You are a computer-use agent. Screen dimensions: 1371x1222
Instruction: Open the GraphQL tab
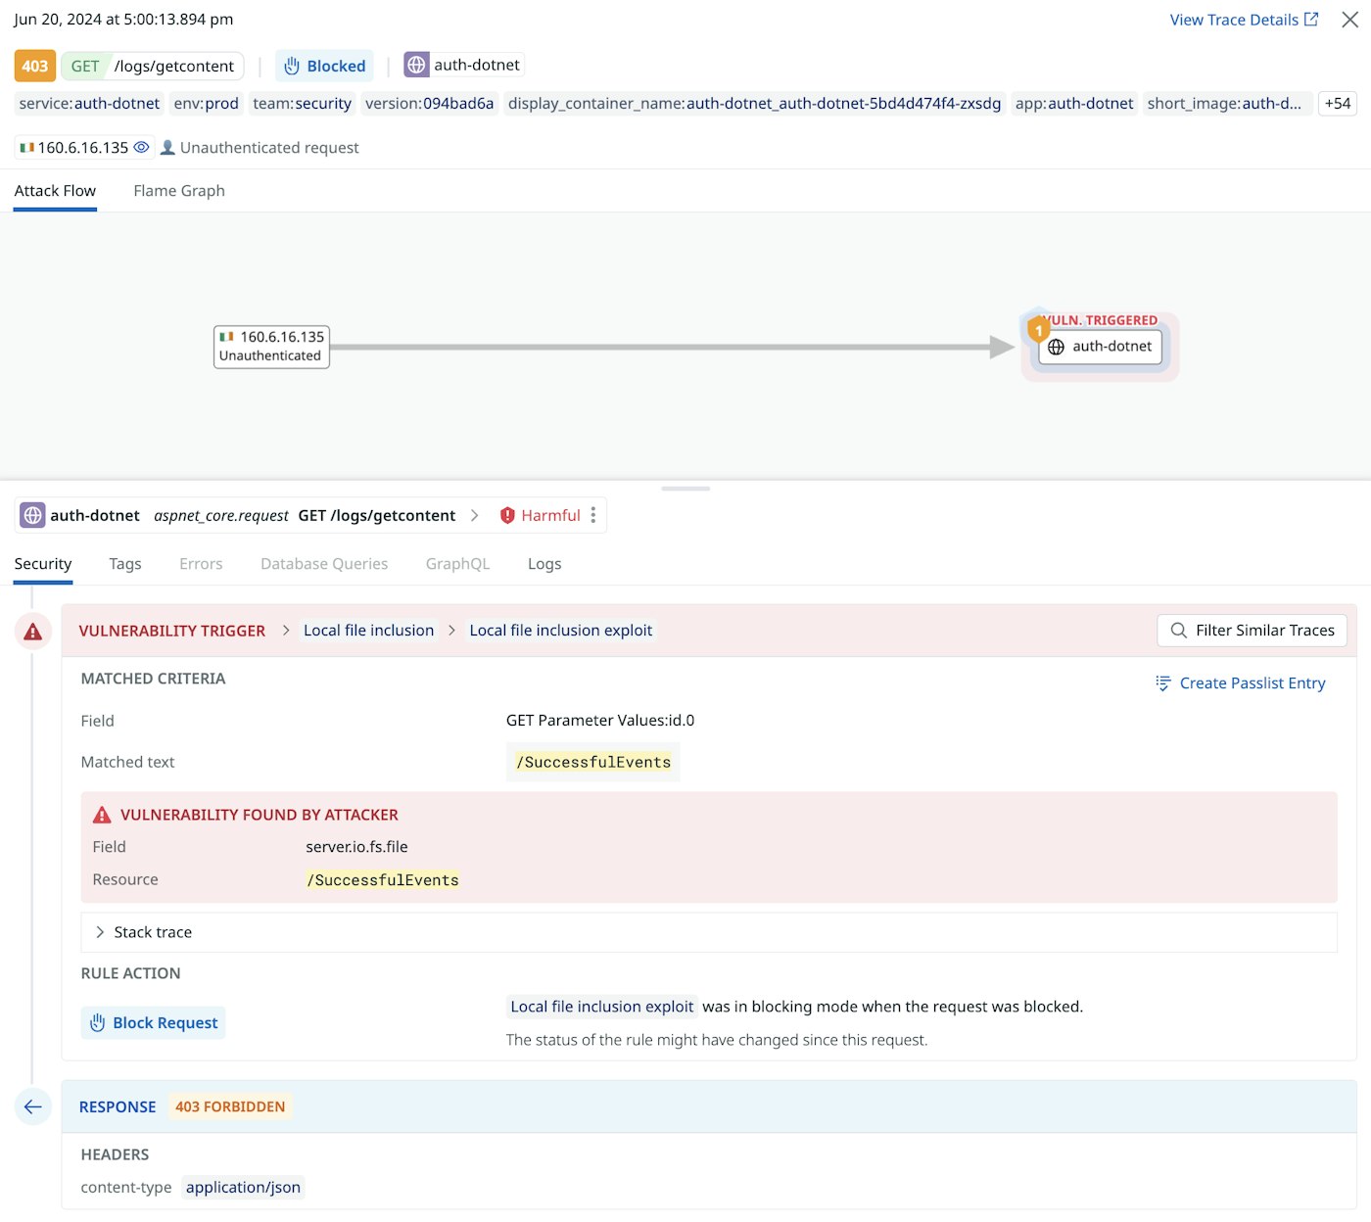[457, 564]
